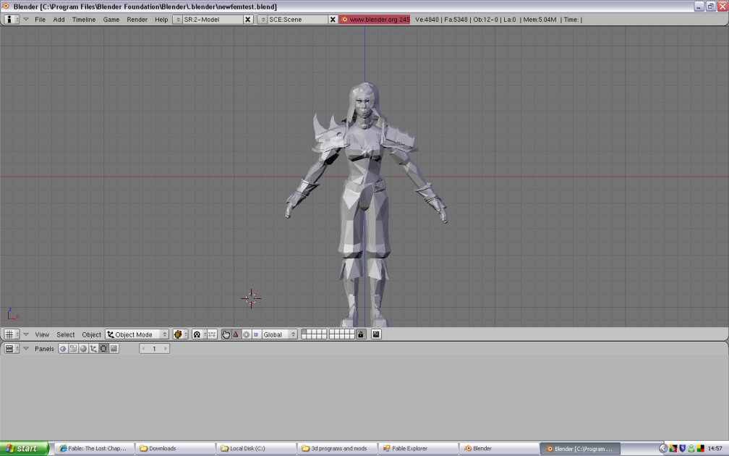Screen dimensions: 729x456
Task: Click the www.blender.org link
Action: pos(375,20)
